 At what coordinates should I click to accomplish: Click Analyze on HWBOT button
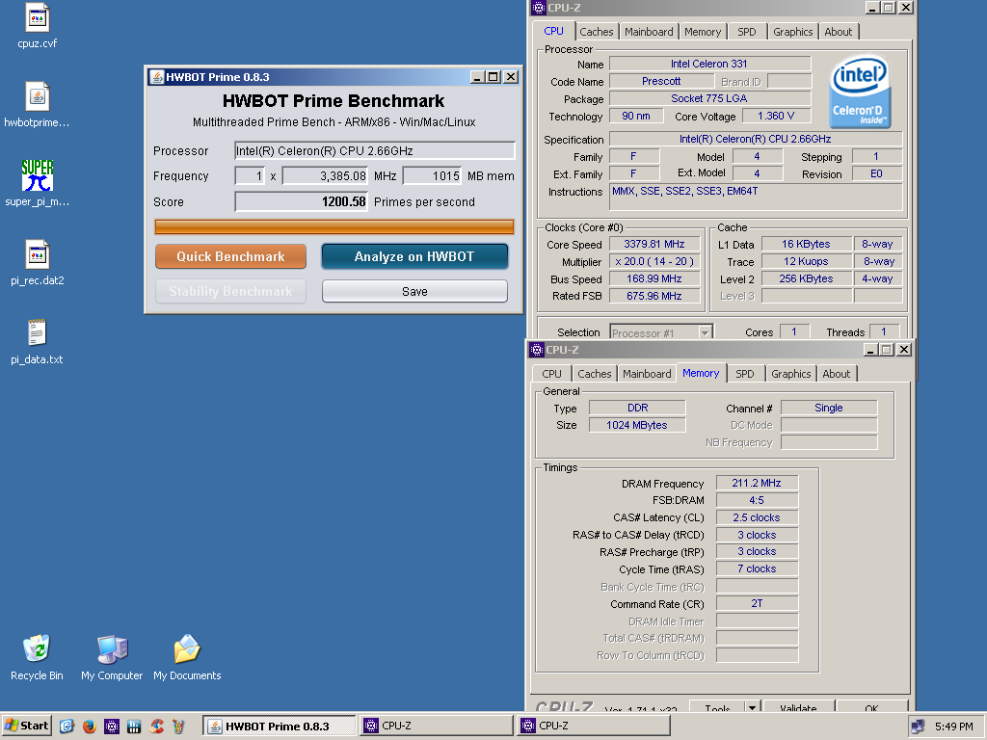pos(414,256)
